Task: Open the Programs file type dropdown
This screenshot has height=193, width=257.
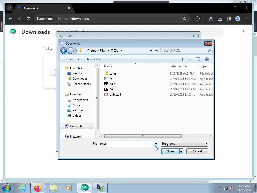Action: pyautogui.click(x=184, y=144)
